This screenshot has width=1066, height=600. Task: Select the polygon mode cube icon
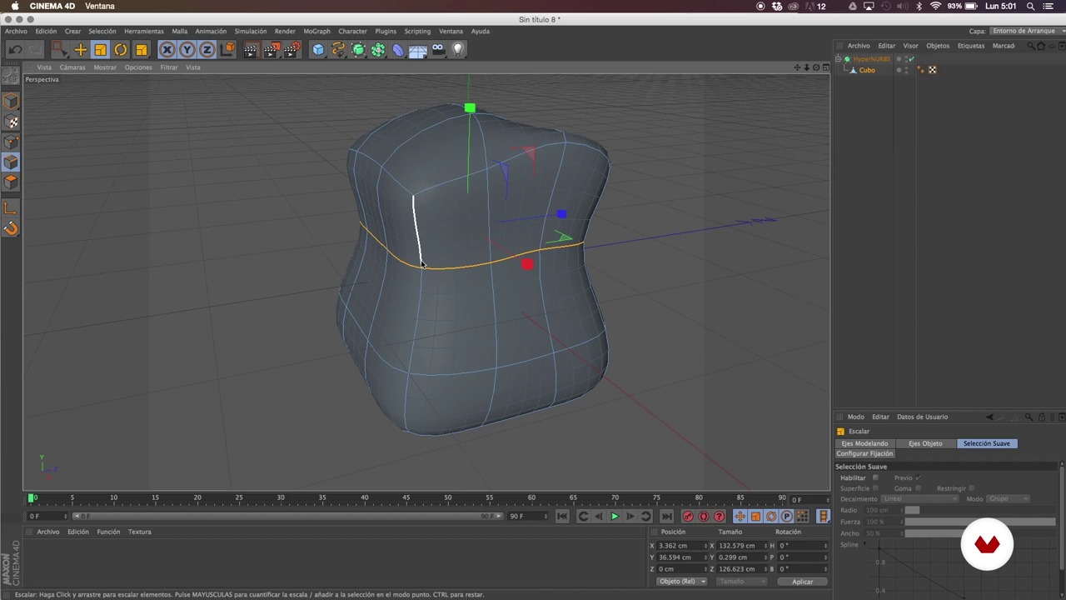pyautogui.click(x=11, y=182)
